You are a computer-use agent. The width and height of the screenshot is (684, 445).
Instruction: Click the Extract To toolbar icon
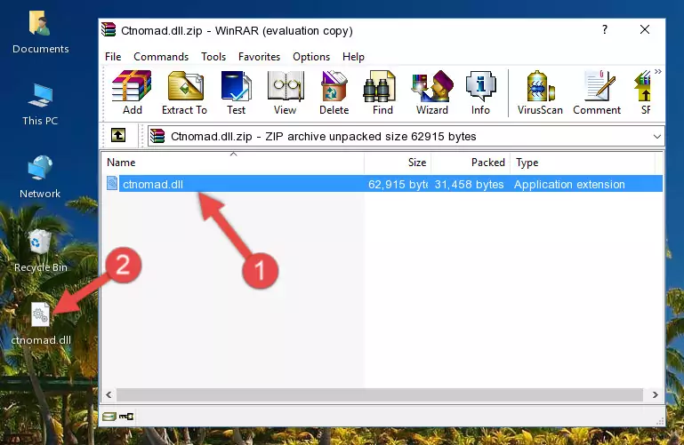[184, 92]
